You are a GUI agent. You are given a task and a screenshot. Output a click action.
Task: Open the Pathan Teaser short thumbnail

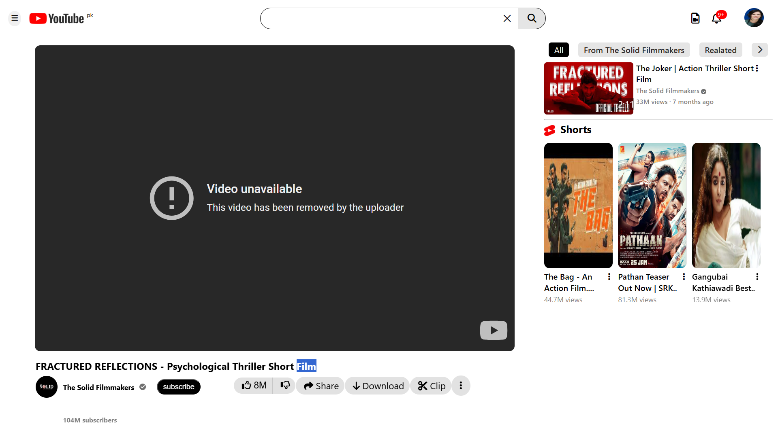tap(652, 205)
